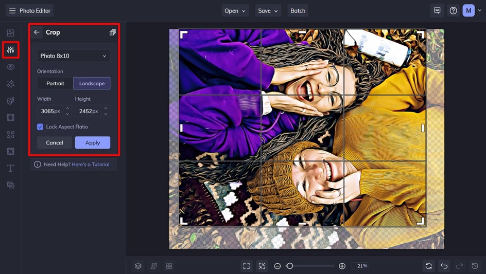
Task: Toggle the grid view icon in bottom bar
Action: coord(169,266)
